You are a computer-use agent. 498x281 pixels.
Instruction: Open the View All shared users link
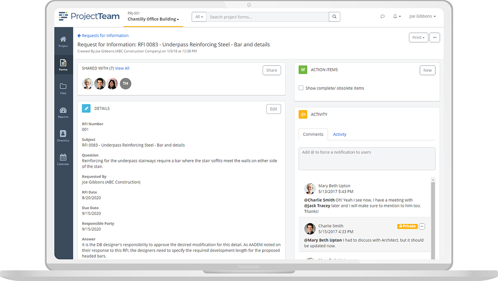click(122, 68)
